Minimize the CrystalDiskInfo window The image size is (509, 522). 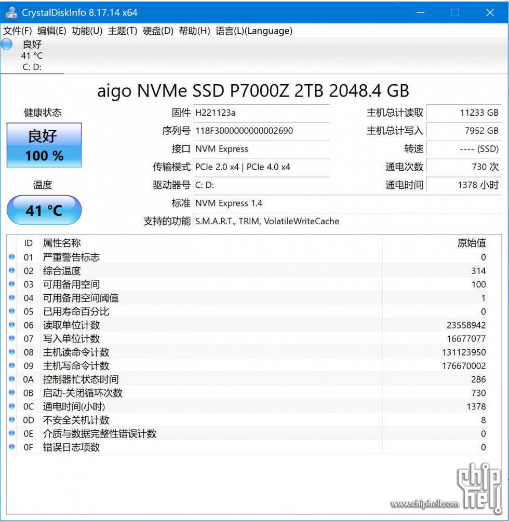pos(421,12)
